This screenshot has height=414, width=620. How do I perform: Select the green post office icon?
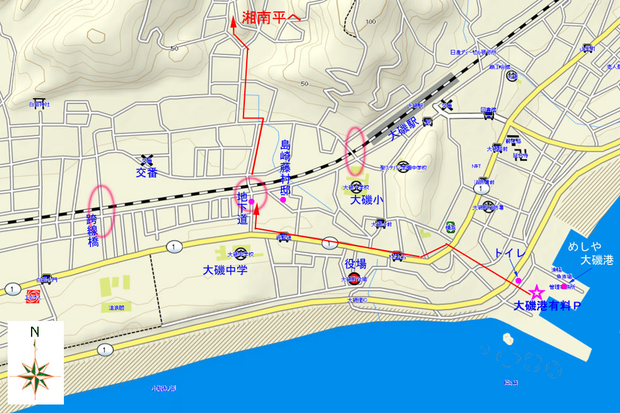point(450,227)
